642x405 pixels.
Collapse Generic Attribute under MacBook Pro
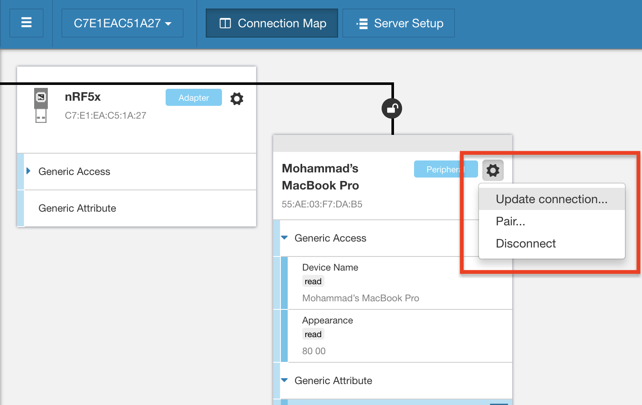pyautogui.click(x=285, y=380)
